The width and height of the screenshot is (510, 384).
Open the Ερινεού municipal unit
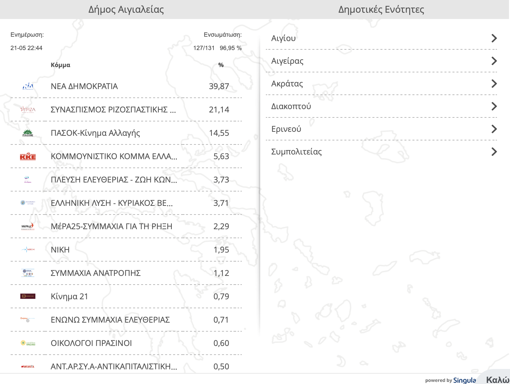381,129
